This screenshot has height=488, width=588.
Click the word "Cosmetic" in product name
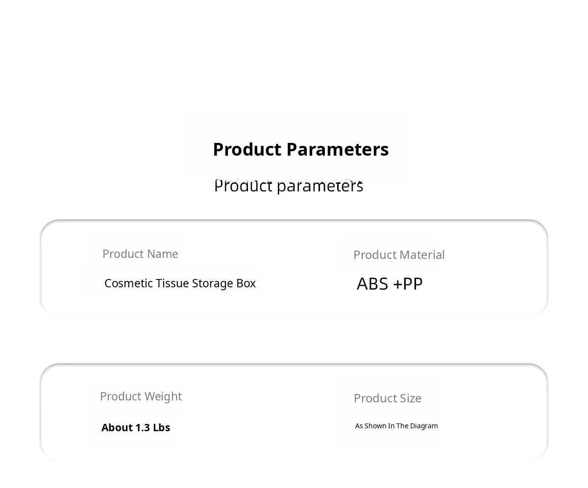point(128,283)
